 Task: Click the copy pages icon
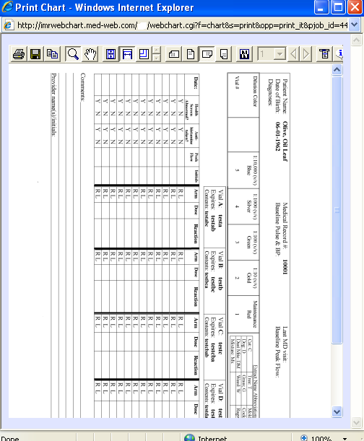point(52,53)
